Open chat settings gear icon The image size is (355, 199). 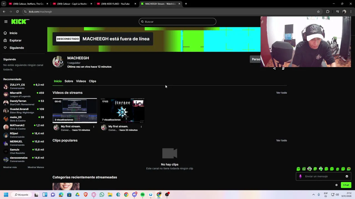(336, 185)
